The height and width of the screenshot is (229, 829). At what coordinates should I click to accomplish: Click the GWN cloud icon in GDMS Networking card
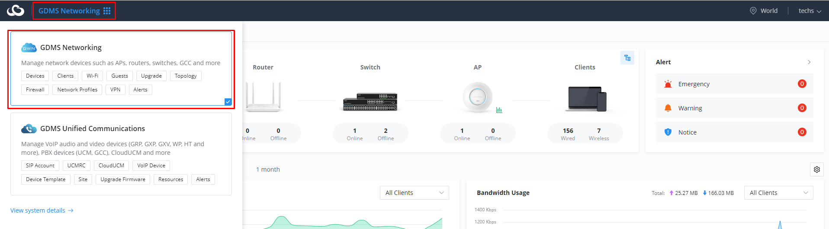click(29, 48)
